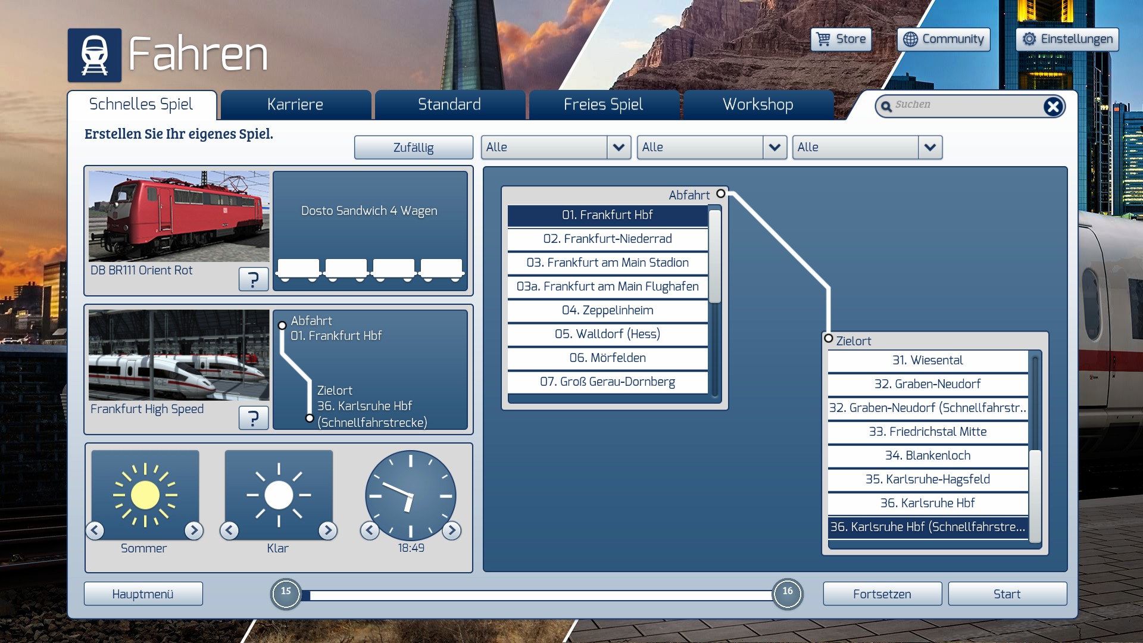Open help for Frankfurt High Speed route
Image resolution: width=1143 pixels, height=643 pixels.
click(x=253, y=417)
